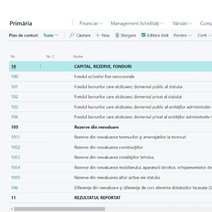Select 'CAPITAL, REZERVE, FONDURI' name cell
This screenshot has height=212, width=212.
click(x=103, y=66)
